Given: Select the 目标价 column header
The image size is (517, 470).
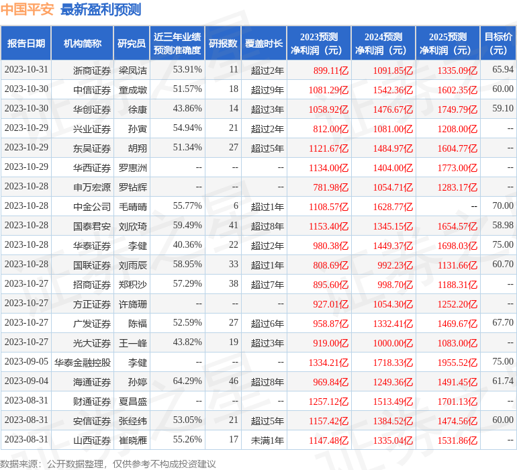Looking at the screenshot, I should pos(498,43).
